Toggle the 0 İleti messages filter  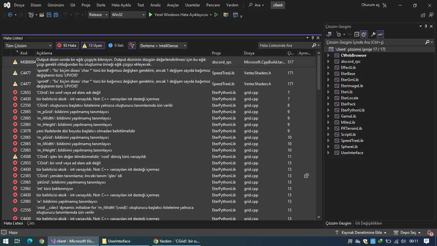pyautogui.click(x=116, y=45)
